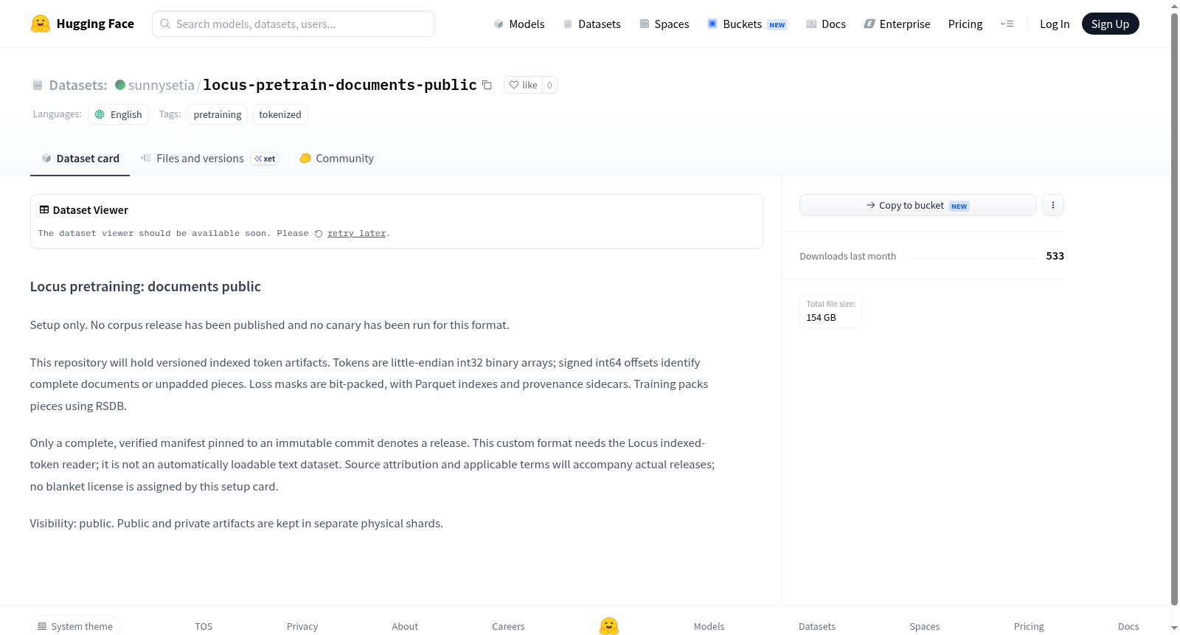
Task: Open Pricing in top navigation
Action: pos(965,24)
